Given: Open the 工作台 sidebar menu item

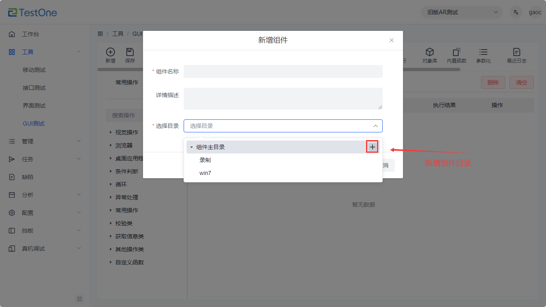Looking at the screenshot, I should click(x=30, y=34).
